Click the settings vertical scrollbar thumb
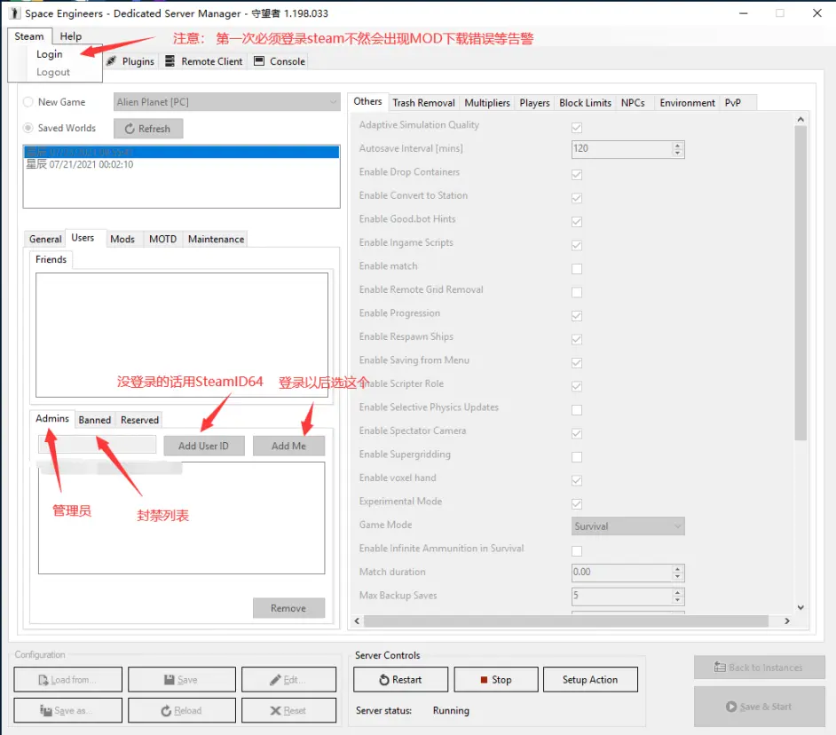Image resolution: width=836 pixels, height=735 pixels. (x=801, y=282)
